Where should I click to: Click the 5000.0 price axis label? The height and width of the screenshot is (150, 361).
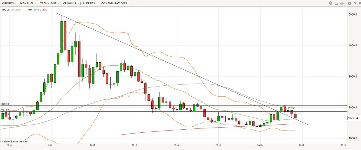(x=353, y=15)
